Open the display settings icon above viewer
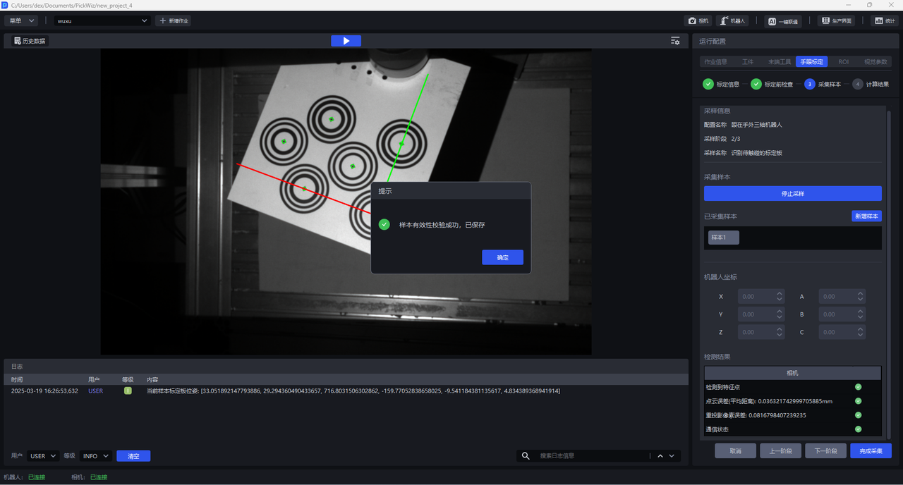Image resolution: width=903 pixels, height=485 pixels. pyautogui.click(x=675, y=41)
